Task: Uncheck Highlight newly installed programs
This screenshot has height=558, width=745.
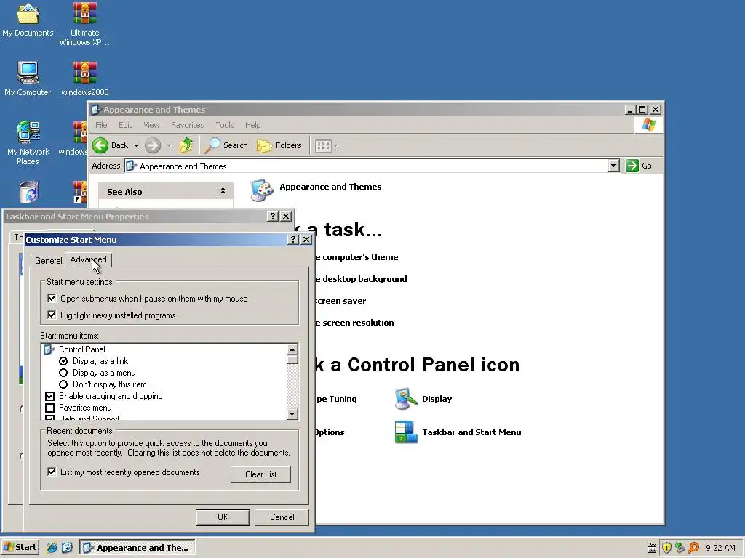Action: [52, 315]
